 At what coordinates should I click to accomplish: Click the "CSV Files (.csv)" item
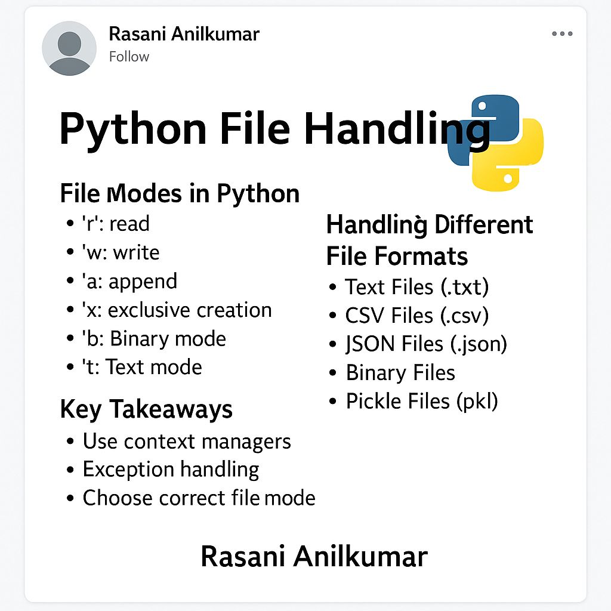(x=416, y=316)
